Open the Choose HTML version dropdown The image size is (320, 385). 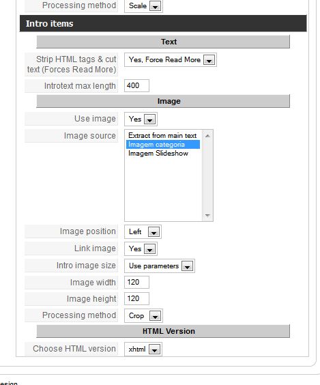coord(143,349)
